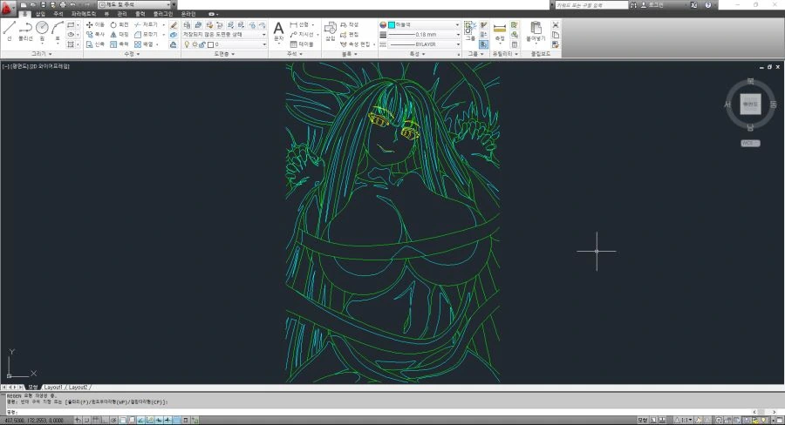Toggle Model (모형) space button in status bar
This screenshot has height=425, width=785.
pyautogui.click(x=642, y=421)
